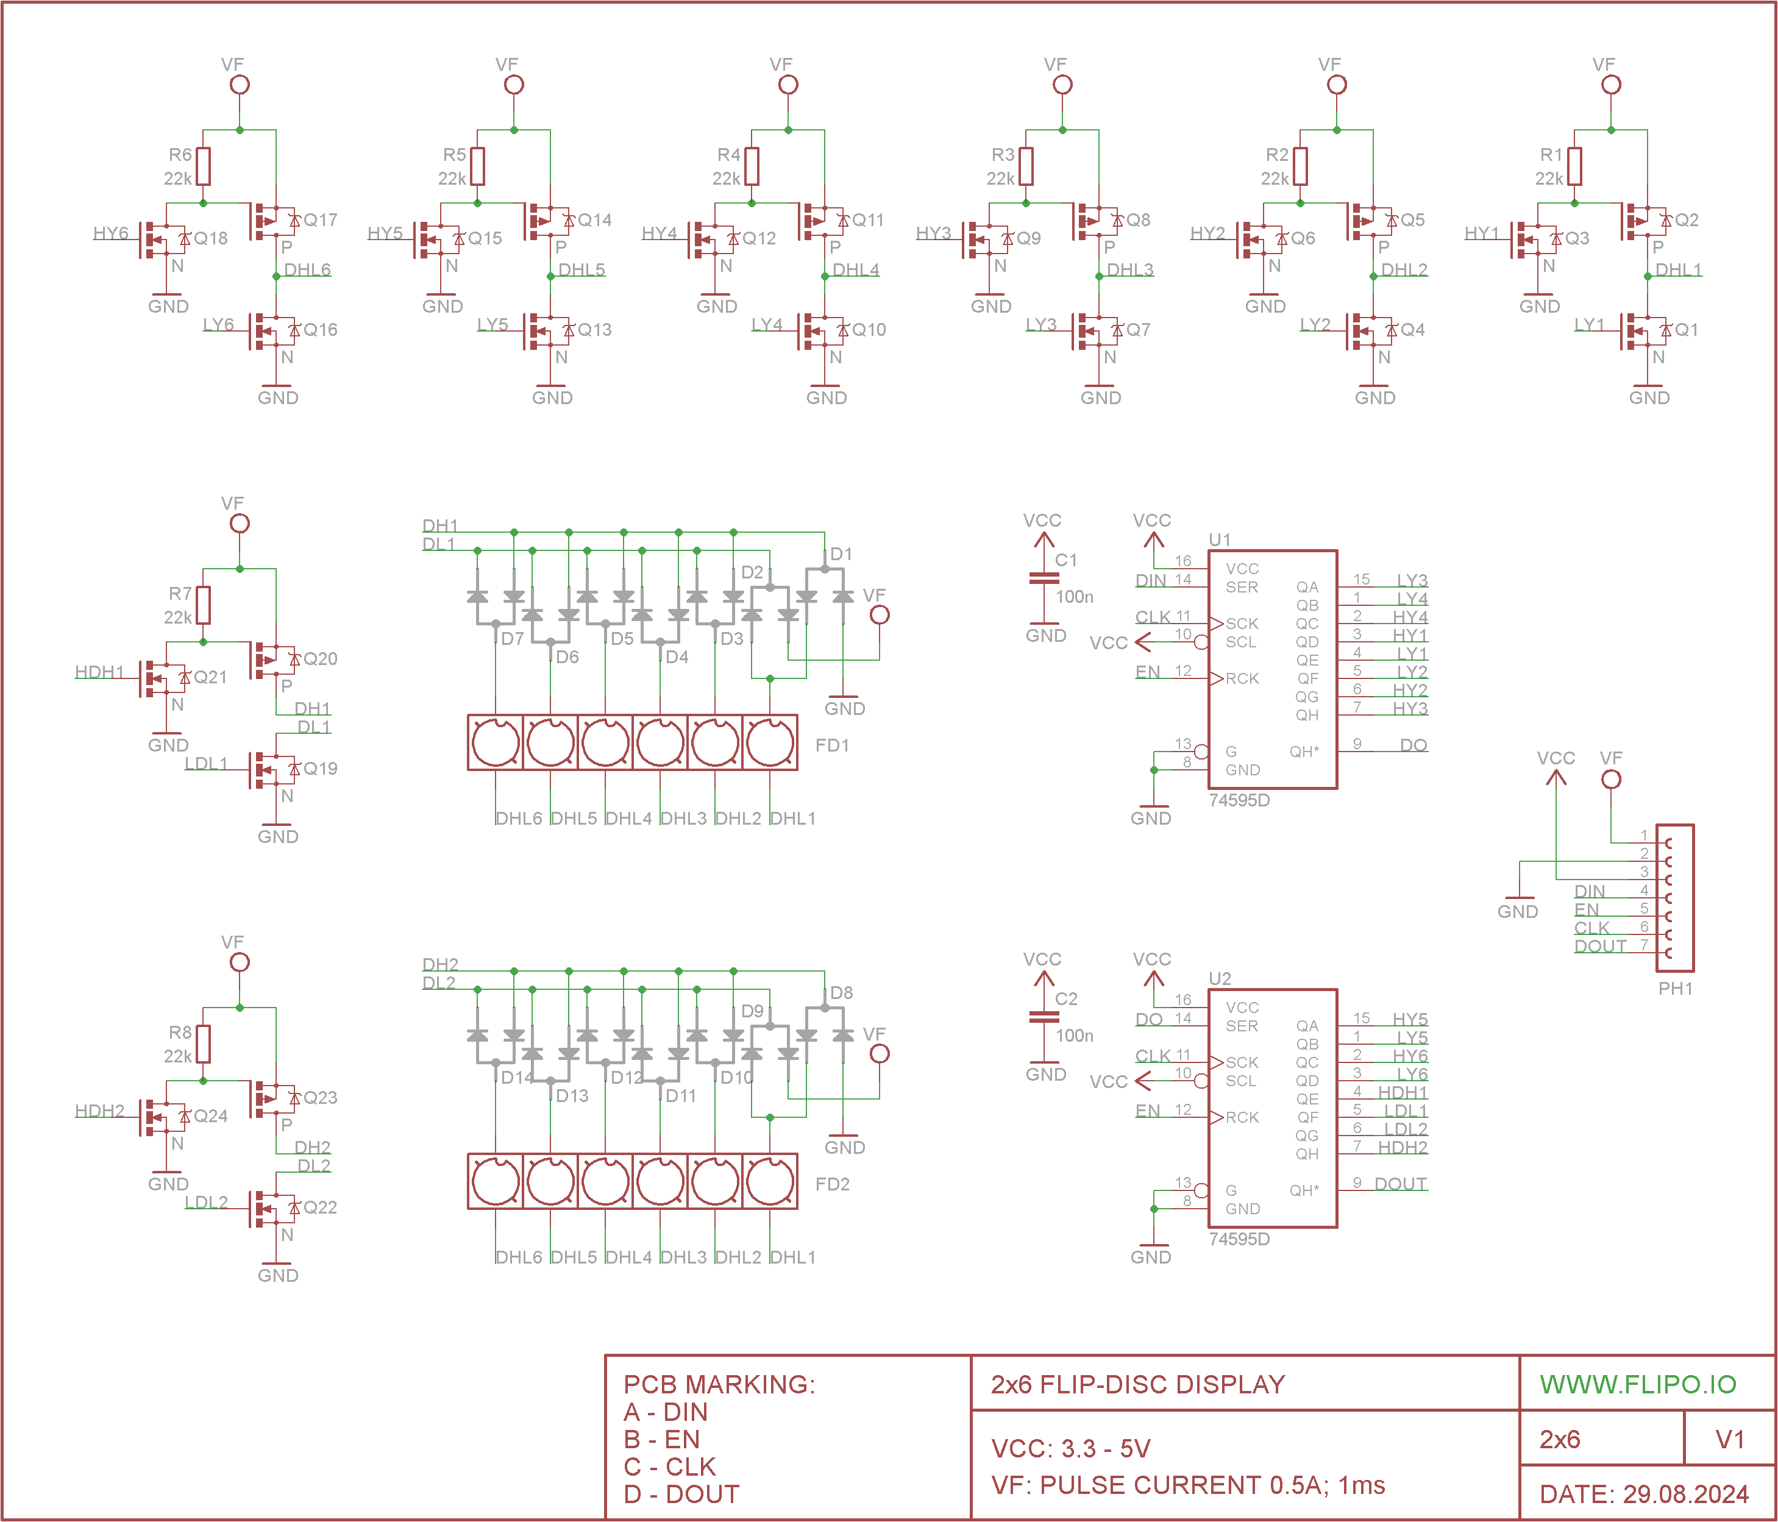Select the first disc in FD1 display
The image size is (1778, 1522).
pos(495,743)
